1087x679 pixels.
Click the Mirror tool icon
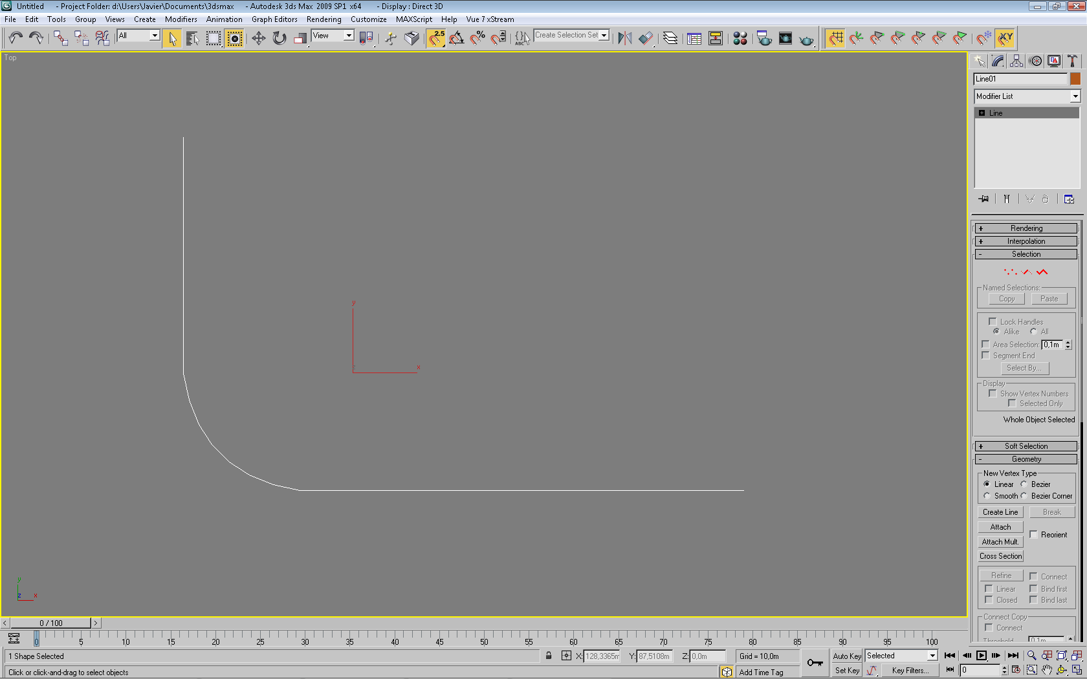point(625,38)
